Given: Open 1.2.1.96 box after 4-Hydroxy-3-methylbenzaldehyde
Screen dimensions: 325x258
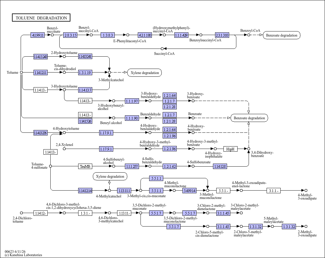Looking at the screenshot, I should point(170,149).
